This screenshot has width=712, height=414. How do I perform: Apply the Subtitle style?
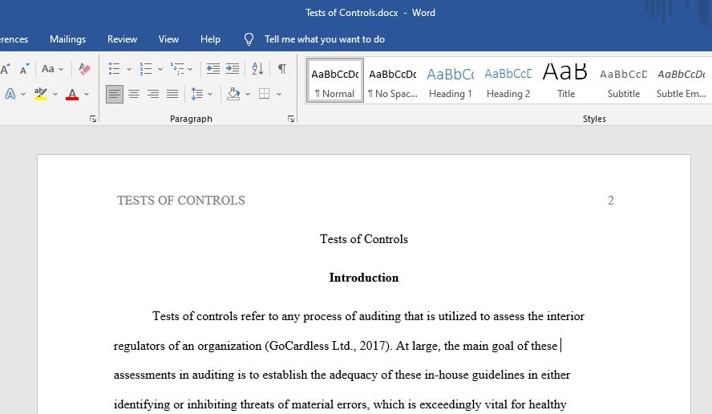[x=624, y=80]
